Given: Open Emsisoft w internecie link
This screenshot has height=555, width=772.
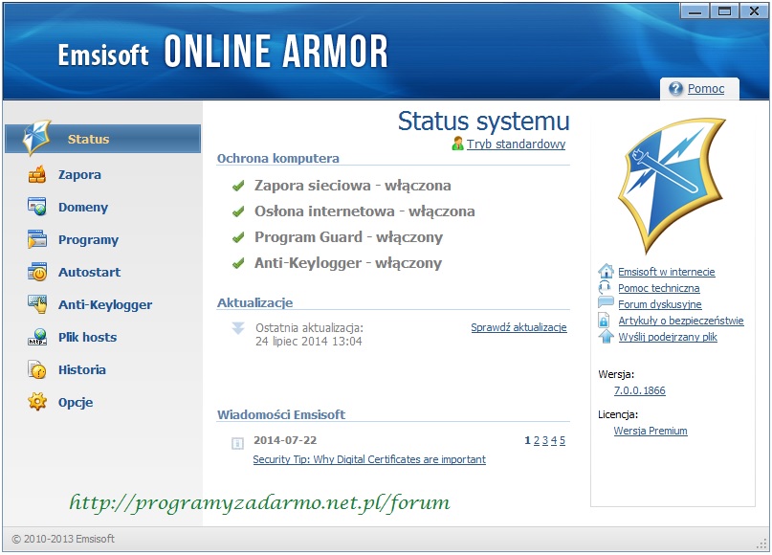Looking at the screenshot, I should [x=666, y=272].
